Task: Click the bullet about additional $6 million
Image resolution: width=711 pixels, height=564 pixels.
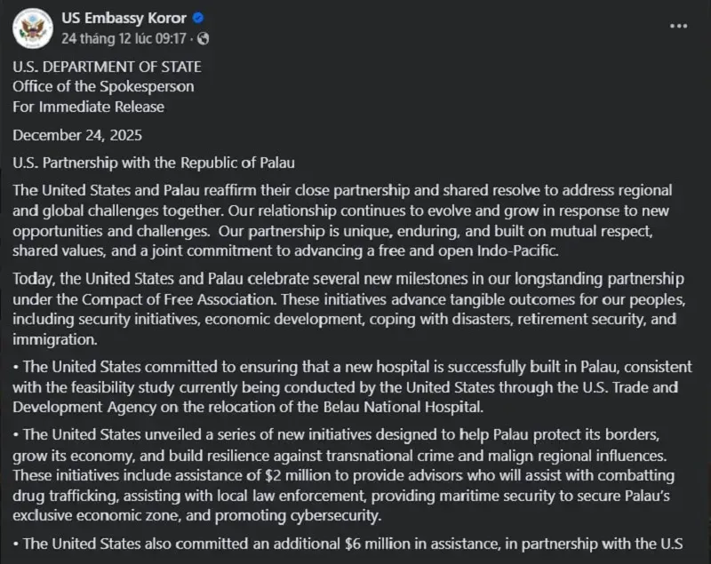Action: pyautogui.click(x=347, y=543)
